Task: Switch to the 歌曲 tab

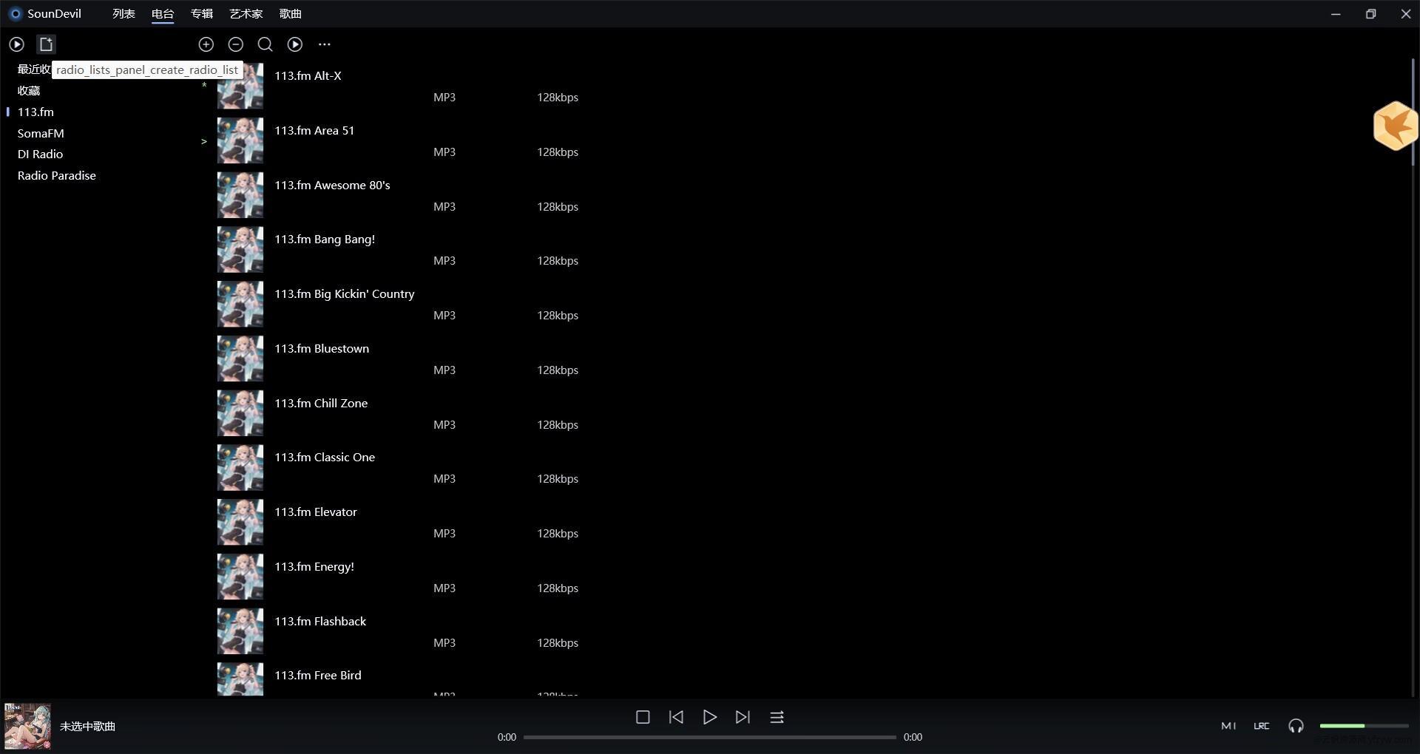Action: [291, 13]
